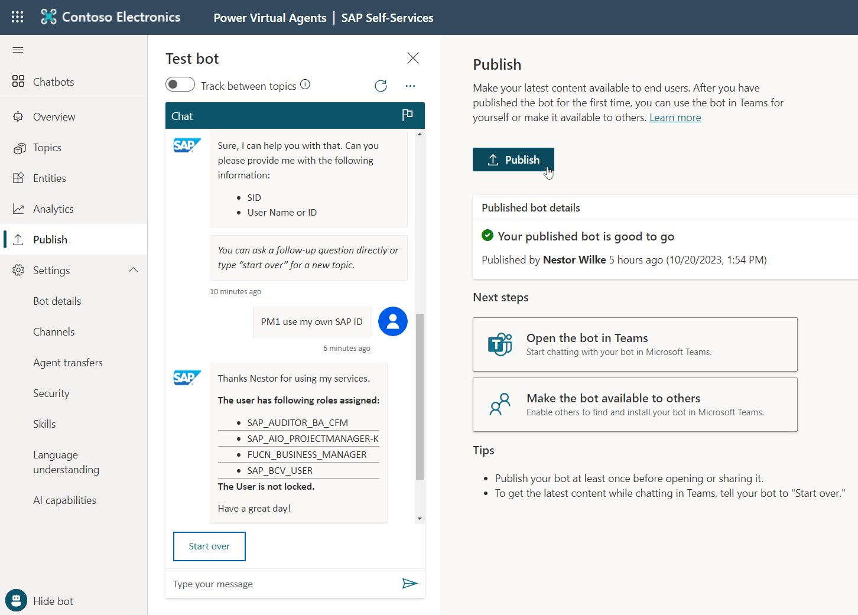Click the '6 minutes ago' timestamp
The height and width of the screenshot is (615, 858).
click(x=347, y=348)
